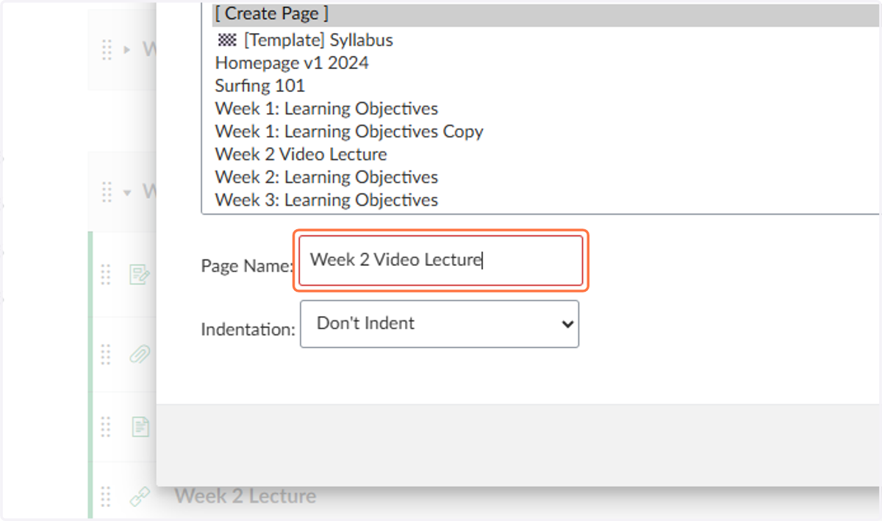Click the paperclip attachment icon
Screen dimensions: 882x521
[140, 355]
